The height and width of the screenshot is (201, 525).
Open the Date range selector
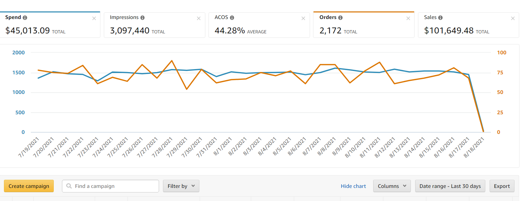(x=450, y=186)
